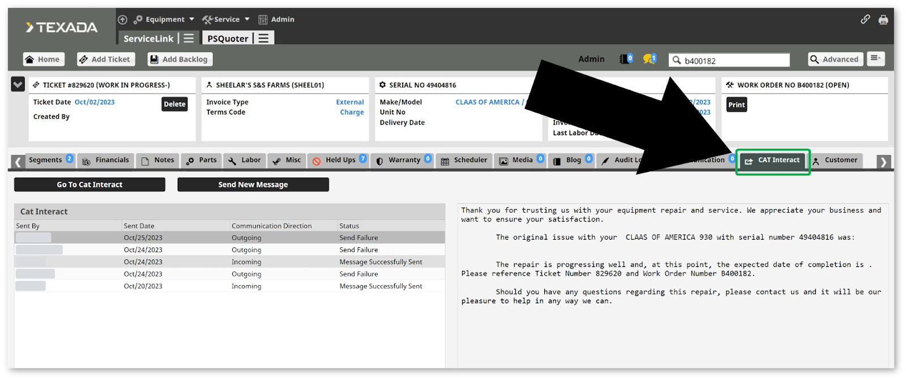906x380 pixels.
Task: Open the chat messages icon with 1 badge
Action: (649, 59)
